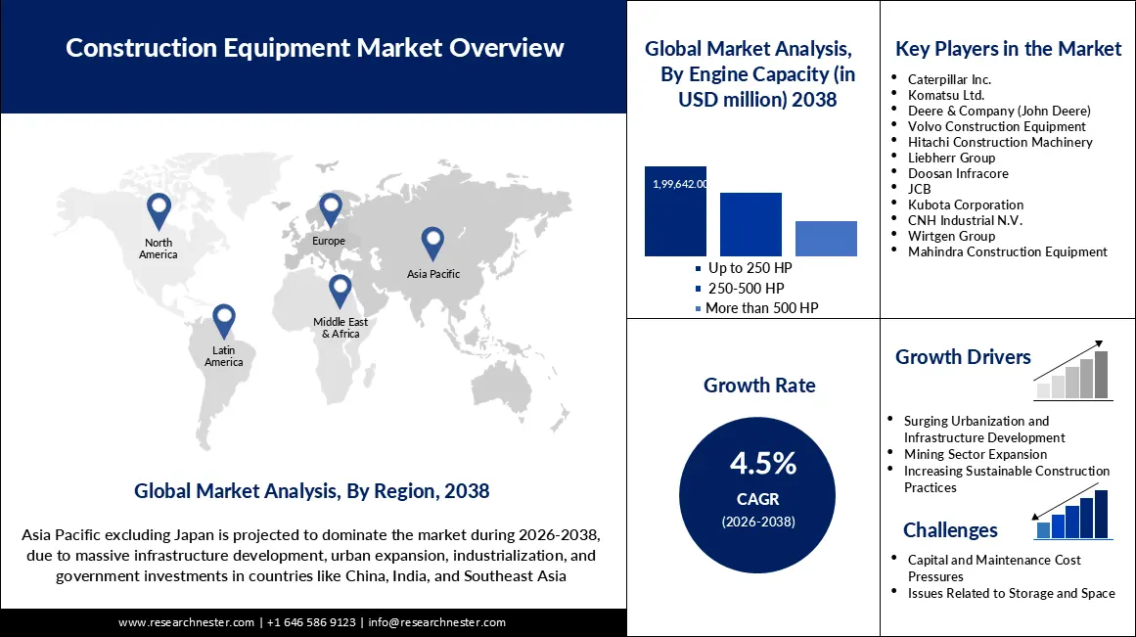
Task: Click the Up to 250 HP bar
Action: pyautogui.click(x=675, y=211)
